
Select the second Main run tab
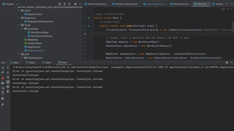tap(32, 63)
